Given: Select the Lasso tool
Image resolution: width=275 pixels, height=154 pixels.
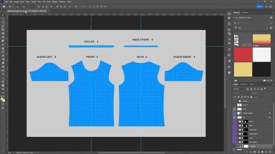Looking at the screenshot, I should click(3, 22).
